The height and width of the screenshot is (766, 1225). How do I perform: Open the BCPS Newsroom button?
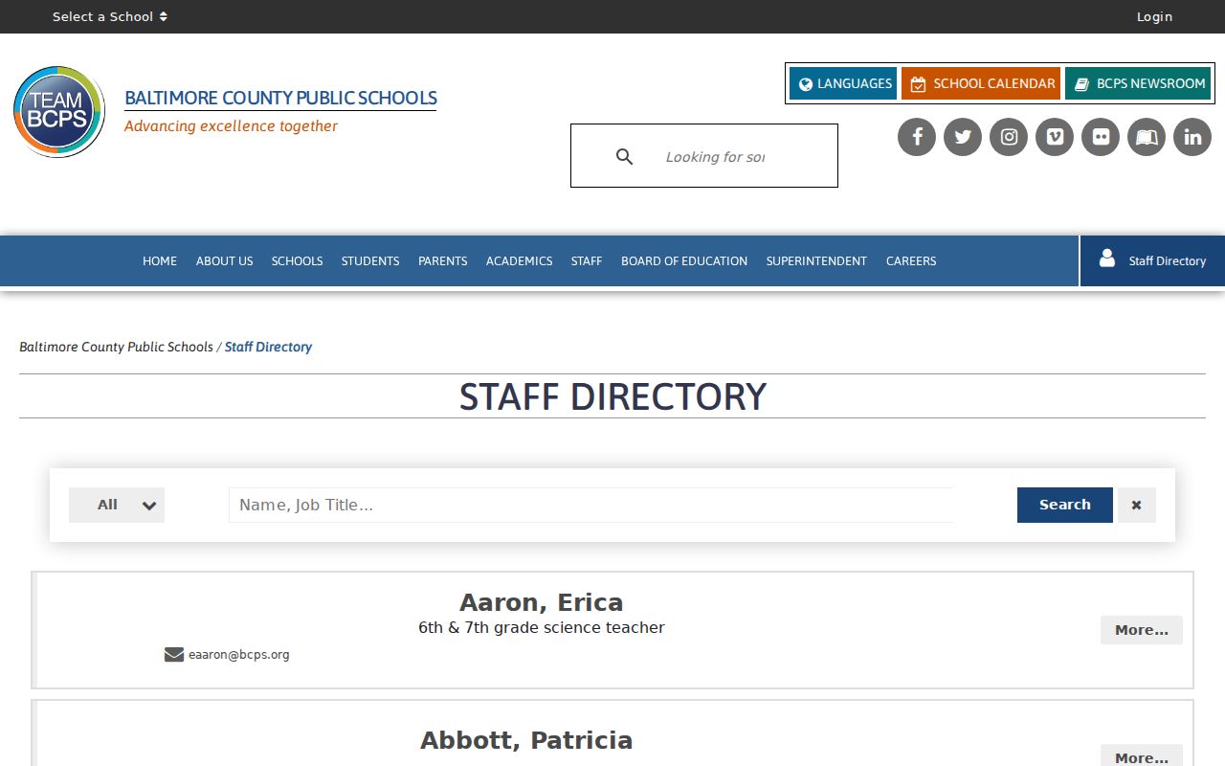coord(1138,83)
